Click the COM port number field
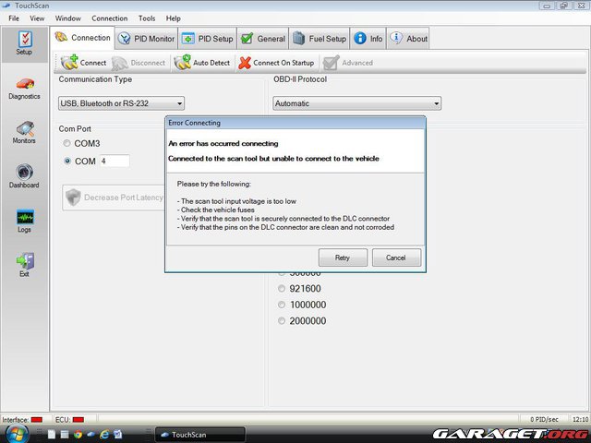The image size is (591, 443). (x=115, y=161)
